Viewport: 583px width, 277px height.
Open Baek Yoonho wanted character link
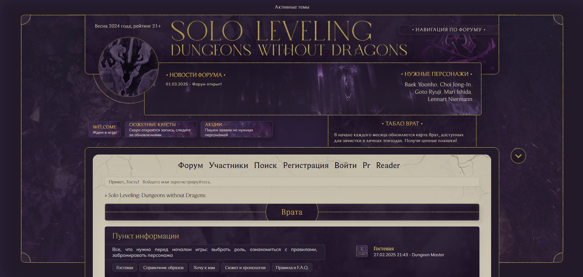421,84
